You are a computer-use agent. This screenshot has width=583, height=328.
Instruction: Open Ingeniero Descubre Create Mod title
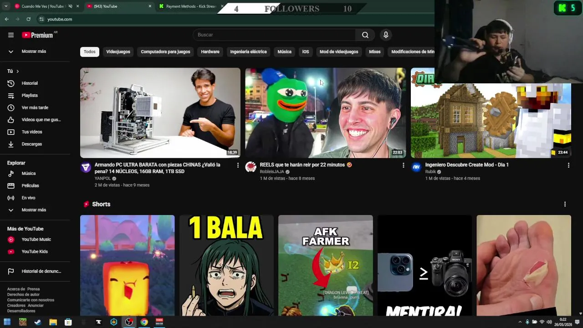[x=467, y=165]
